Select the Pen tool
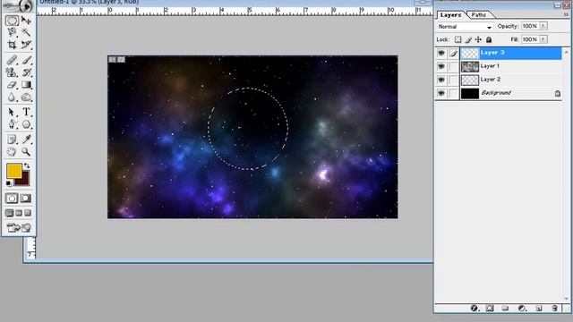Viewport: 573px width, 322px height. [x=12, y=124]
